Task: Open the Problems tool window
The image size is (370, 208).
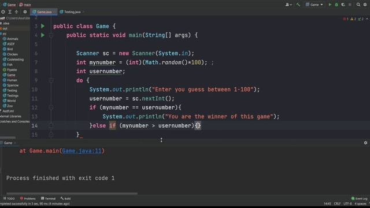Action: (28, 199)
